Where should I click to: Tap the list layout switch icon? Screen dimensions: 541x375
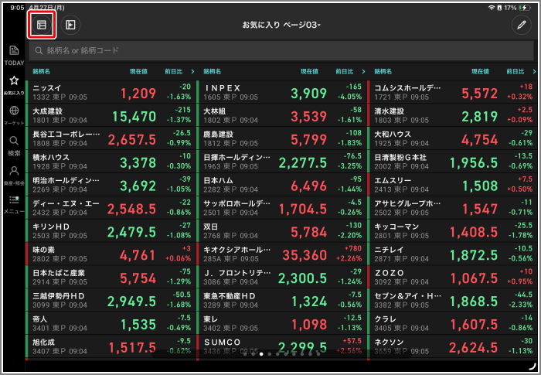pos(41,25)
